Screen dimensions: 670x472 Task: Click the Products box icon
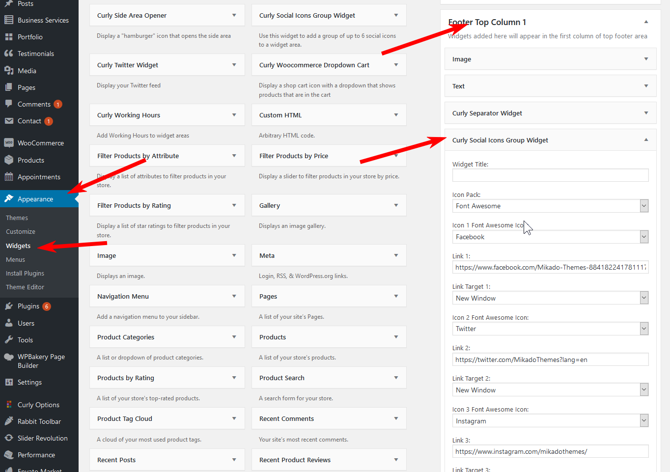(x=9, y=160)
